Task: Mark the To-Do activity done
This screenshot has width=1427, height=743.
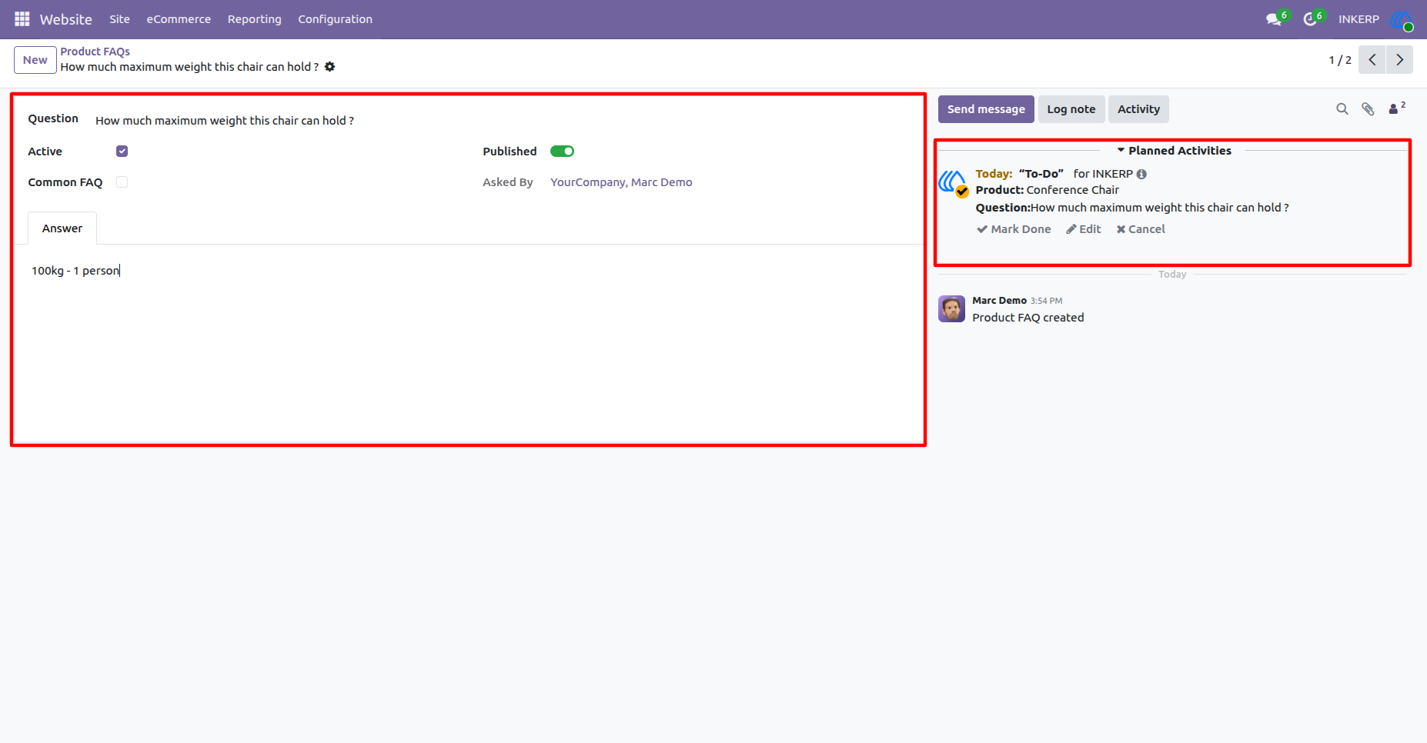Action: tap(1014, 229)
